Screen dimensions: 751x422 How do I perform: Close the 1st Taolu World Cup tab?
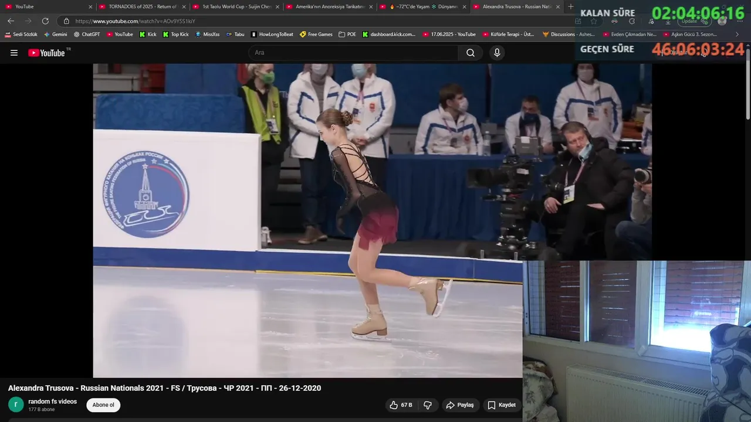[x=278, y=7]
